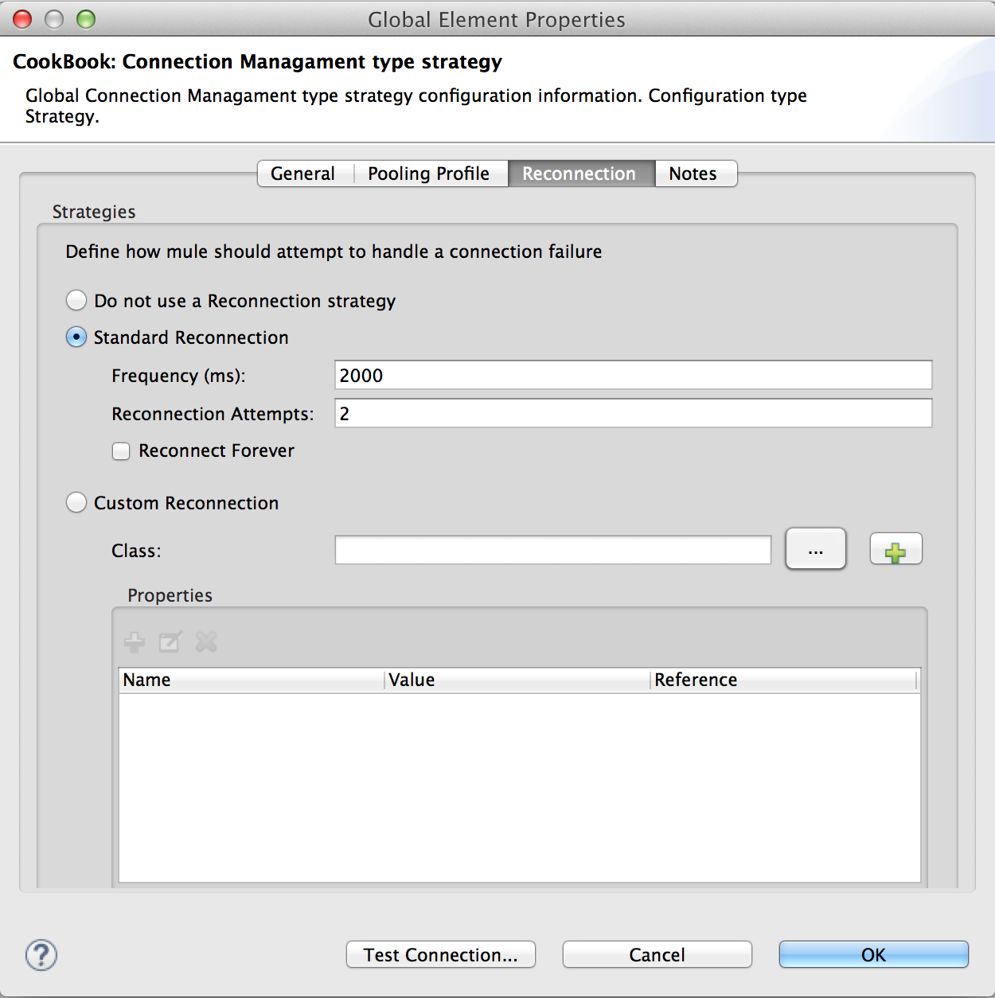Image resolution: width=995 pixels, height=998 pixels.
Task: Click the Reconnection tab
Action: (x=579, y=173)
